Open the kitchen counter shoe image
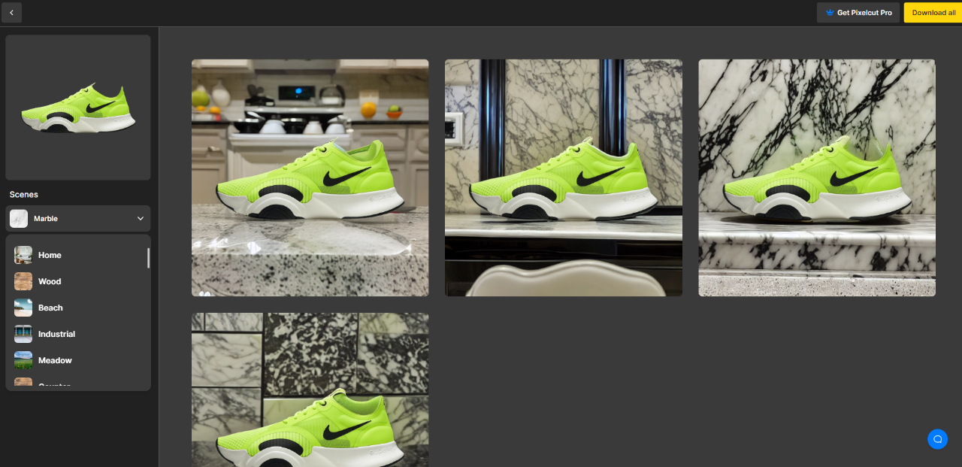 [310, 177]
